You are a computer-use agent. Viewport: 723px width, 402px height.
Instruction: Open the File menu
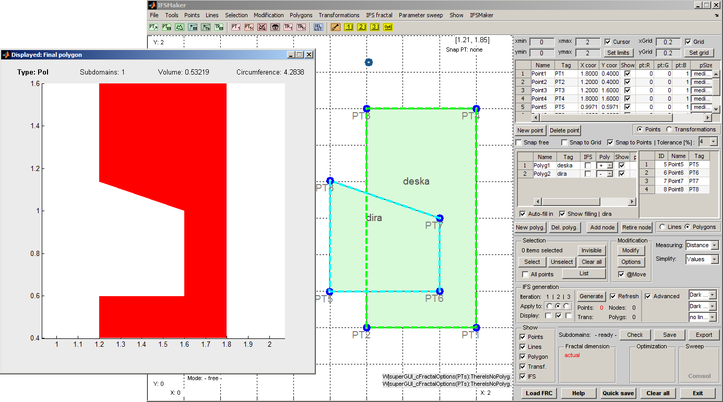pos(154,15)
